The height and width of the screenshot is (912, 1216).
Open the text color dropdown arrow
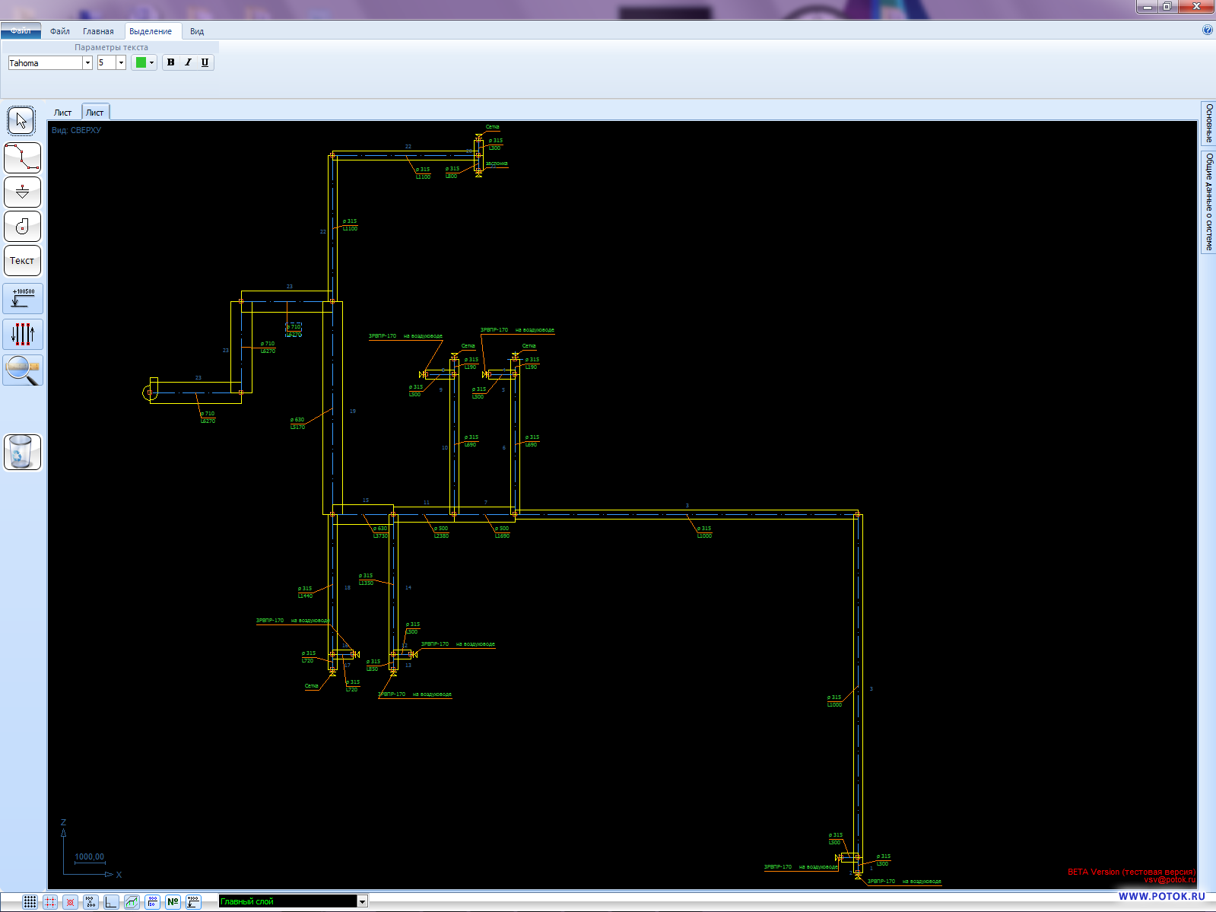pos(152,63)
